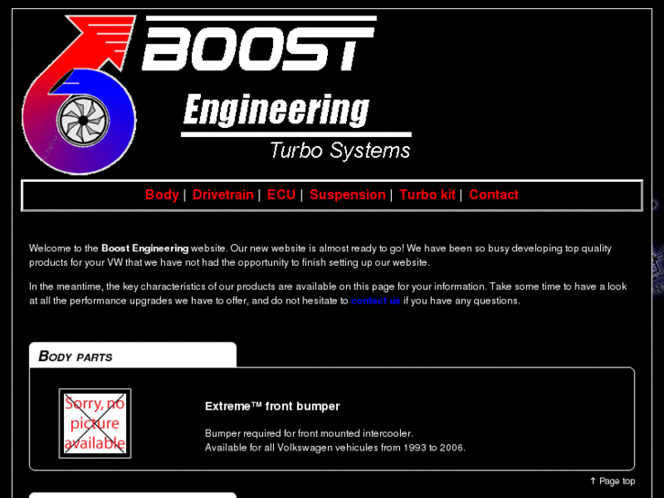The height and width of the screenshot is (498, 664).
Task: Click the 'Engineering' title text in header
Action: coord(276,111)
